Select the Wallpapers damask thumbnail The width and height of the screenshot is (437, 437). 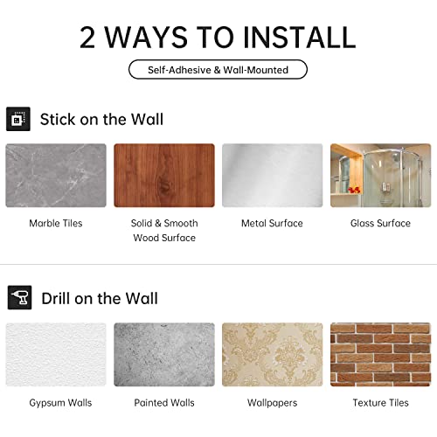273,355
